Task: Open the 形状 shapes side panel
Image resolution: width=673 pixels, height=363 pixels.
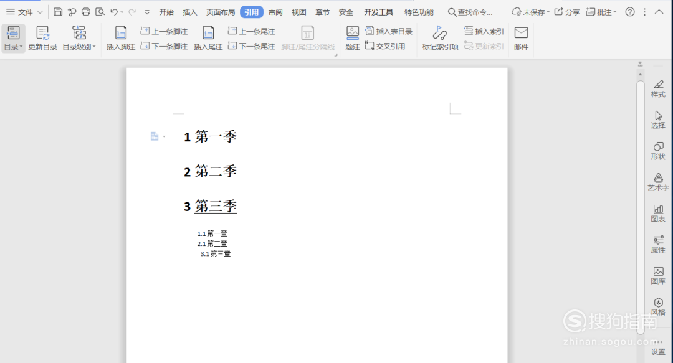Action: pyautogui.click(x=658, y=151)
